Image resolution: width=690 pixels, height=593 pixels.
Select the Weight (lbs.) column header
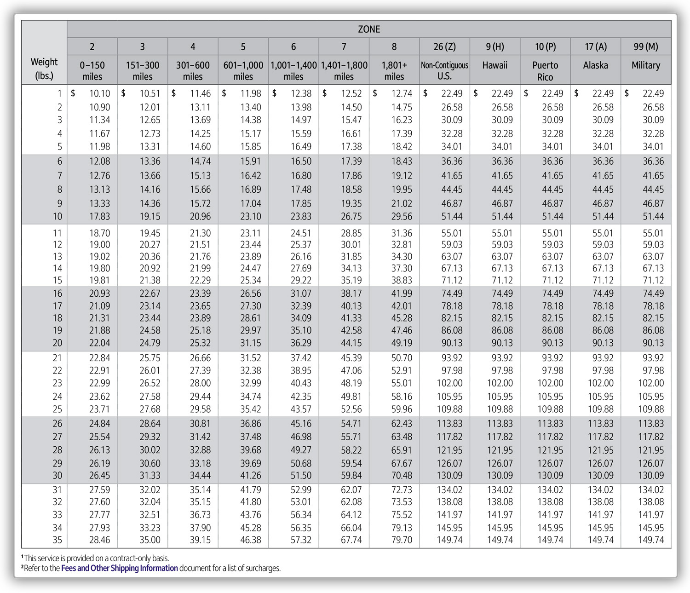[x=44, y=69]
